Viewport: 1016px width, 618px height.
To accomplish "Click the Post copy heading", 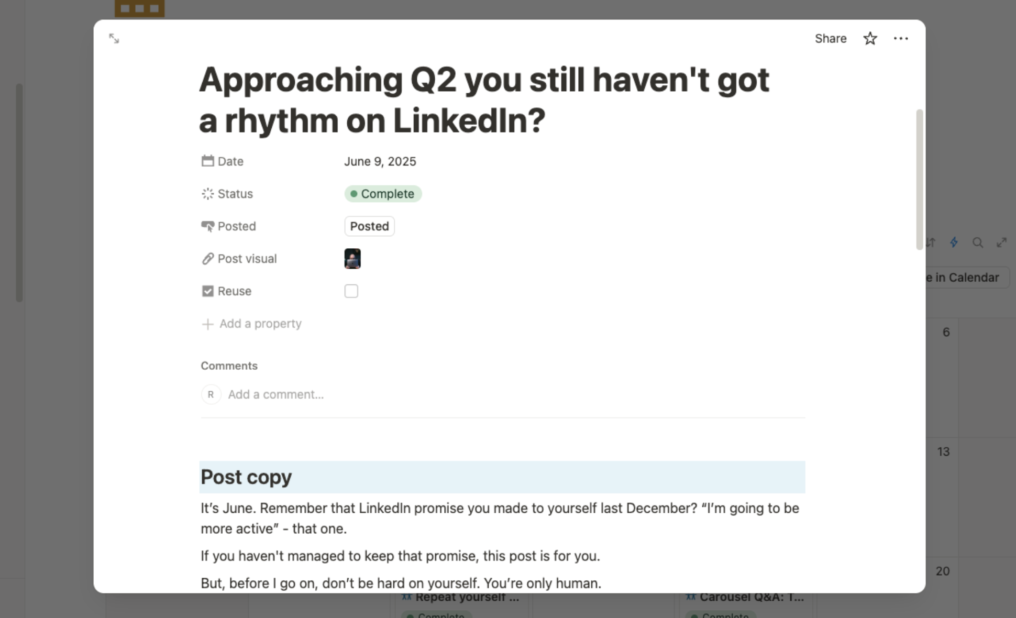I will pos(246,477).
